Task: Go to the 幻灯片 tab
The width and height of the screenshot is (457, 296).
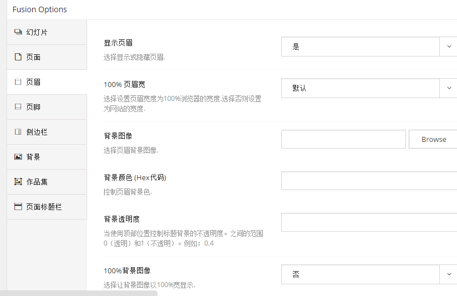Action: [x=37, y=32]
